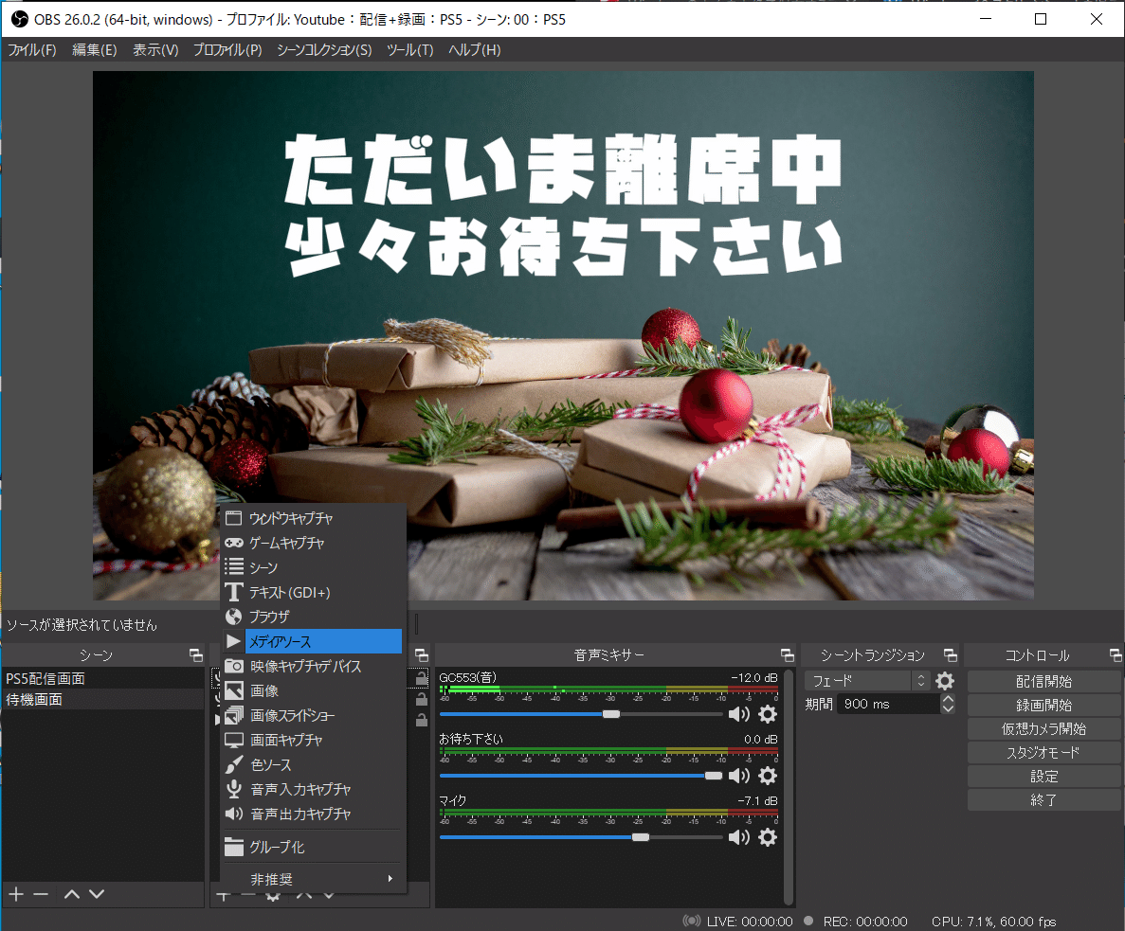This screenshot has height=931, width=1125.
Task: Open transition properties gear icon
Action: (945, 681)
